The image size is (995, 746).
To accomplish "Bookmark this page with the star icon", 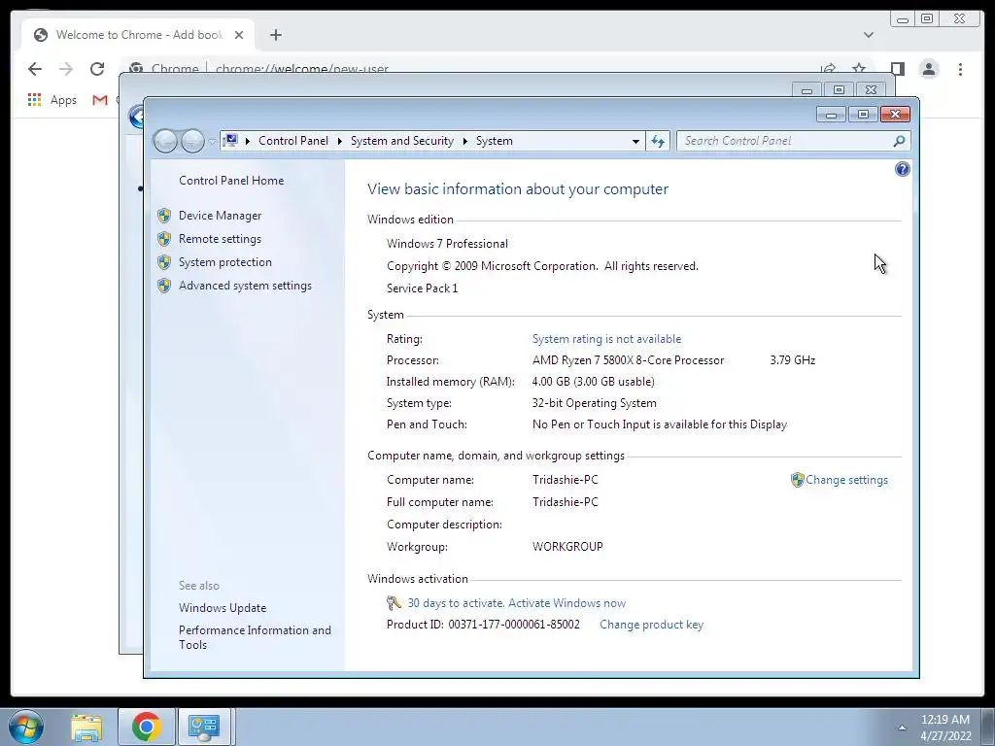I will click(859, 69).
